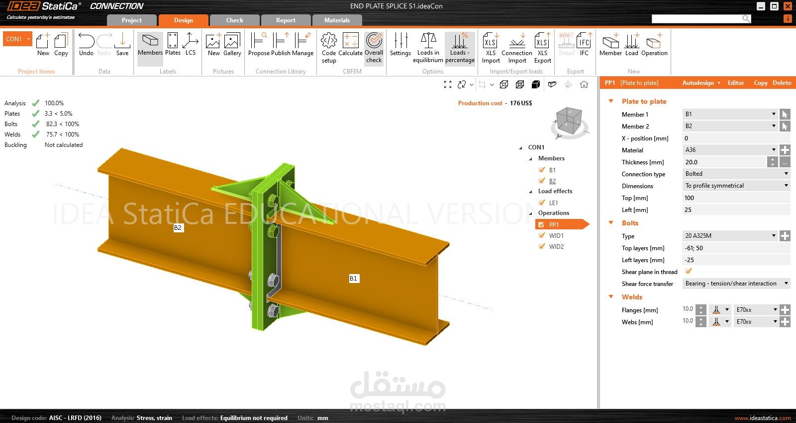Viewport: 796px width, 423px height.
Task: Add a new Operation
Action: coord(654,45)
